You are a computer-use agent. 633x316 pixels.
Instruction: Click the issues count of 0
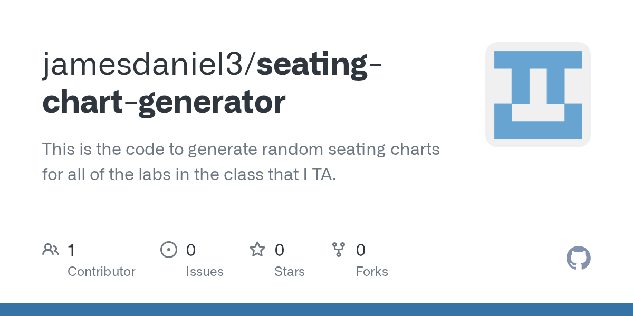[191, 250]
